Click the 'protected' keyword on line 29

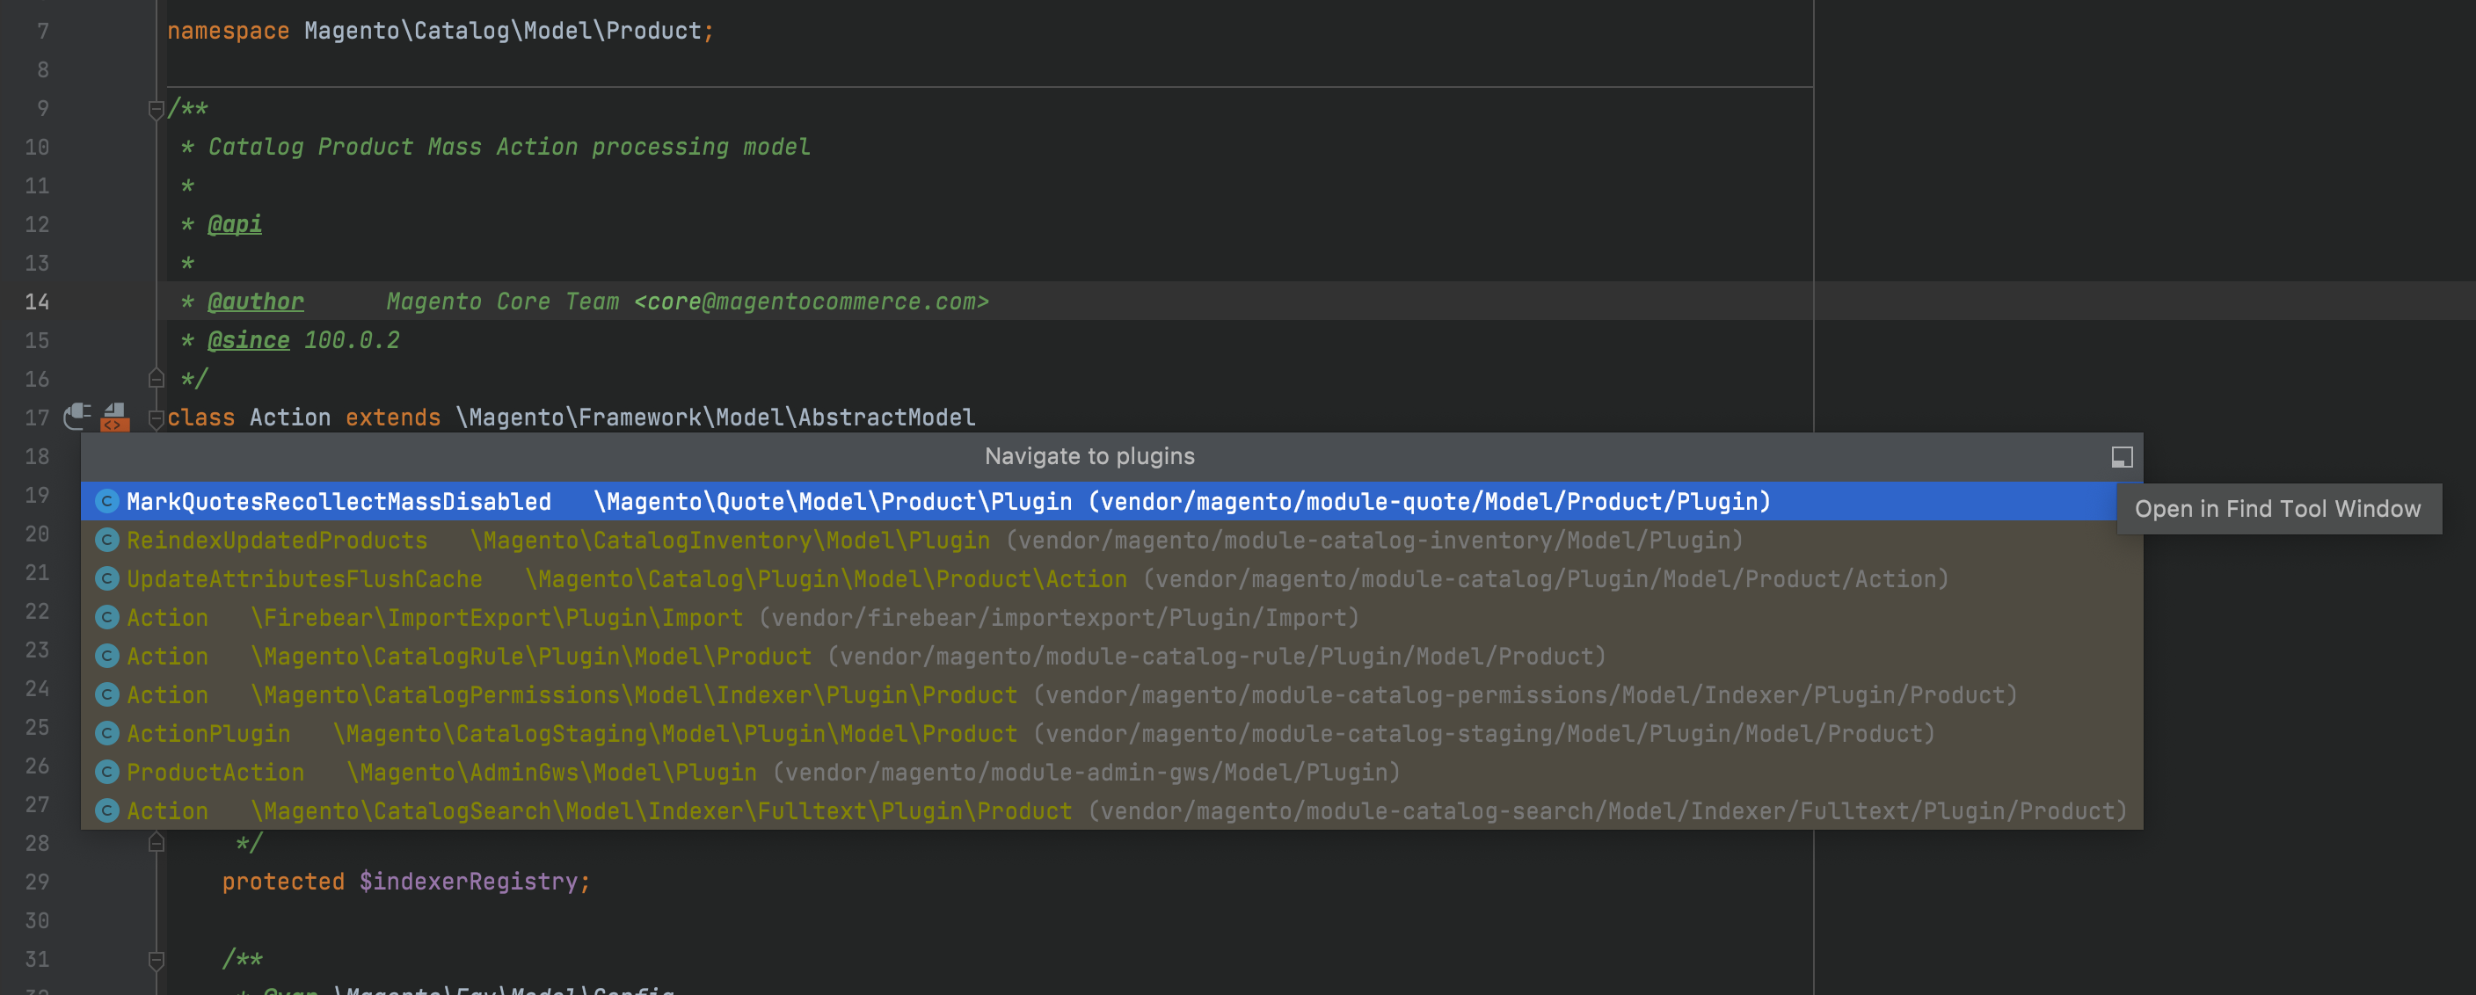[283, 881]
